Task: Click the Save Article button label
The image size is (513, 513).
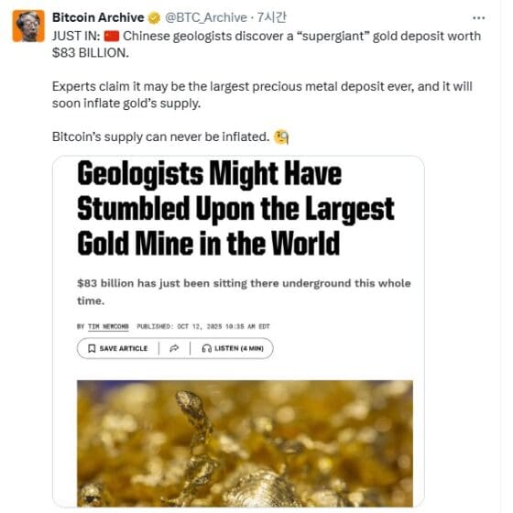Action: (124, 348)
